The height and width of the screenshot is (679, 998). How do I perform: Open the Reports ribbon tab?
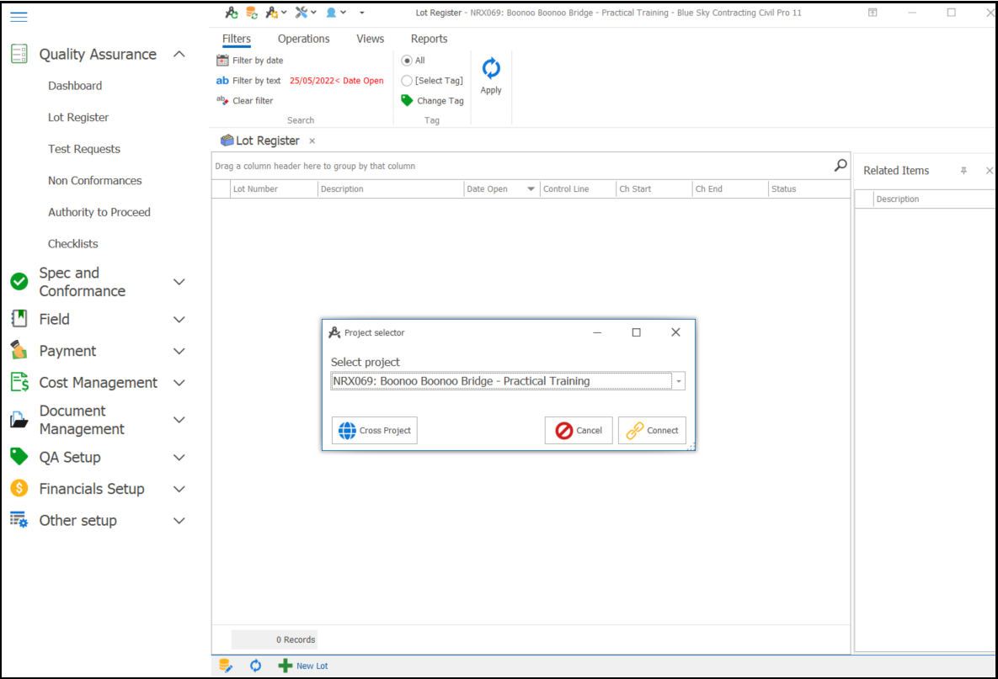tap(429, 39)
